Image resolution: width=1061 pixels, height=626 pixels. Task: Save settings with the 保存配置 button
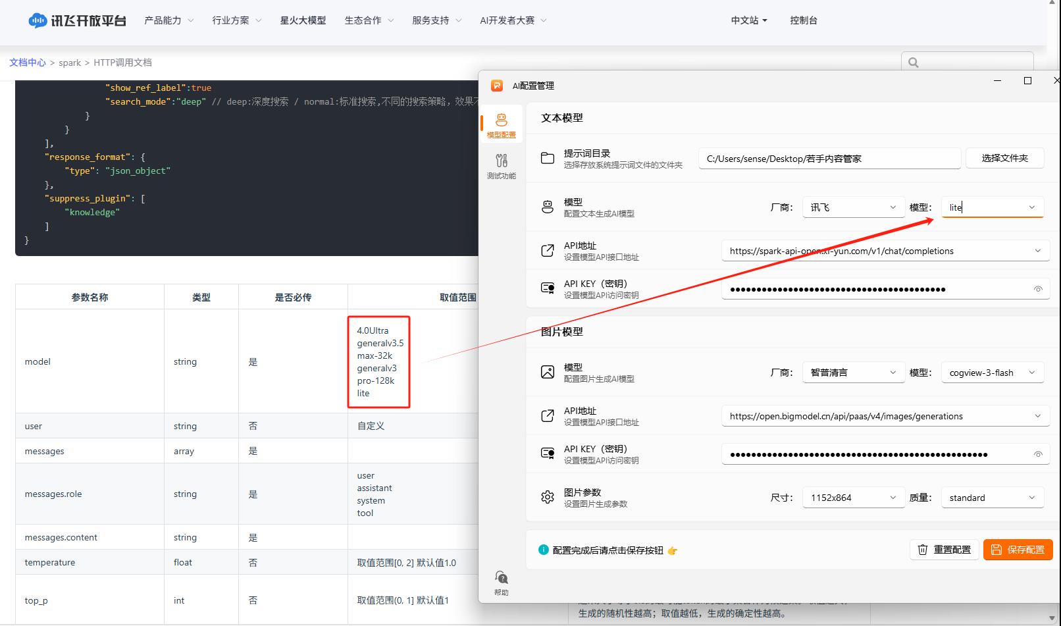(1018, 549)
